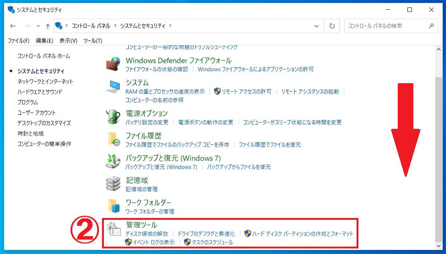446x254 pixels.
Task: Click the scrollbar down arrow button
Action: [439, 246]
